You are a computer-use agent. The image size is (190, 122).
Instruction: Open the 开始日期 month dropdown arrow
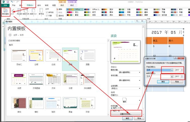(172, 70)
